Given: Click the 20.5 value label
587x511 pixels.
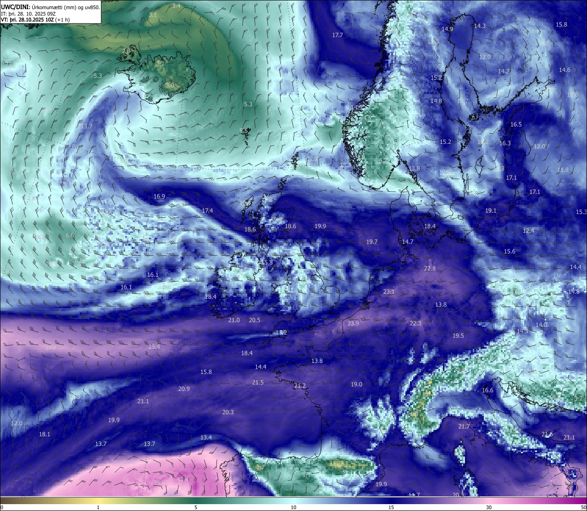Looking at the screenshot, I should coord(255,320).
